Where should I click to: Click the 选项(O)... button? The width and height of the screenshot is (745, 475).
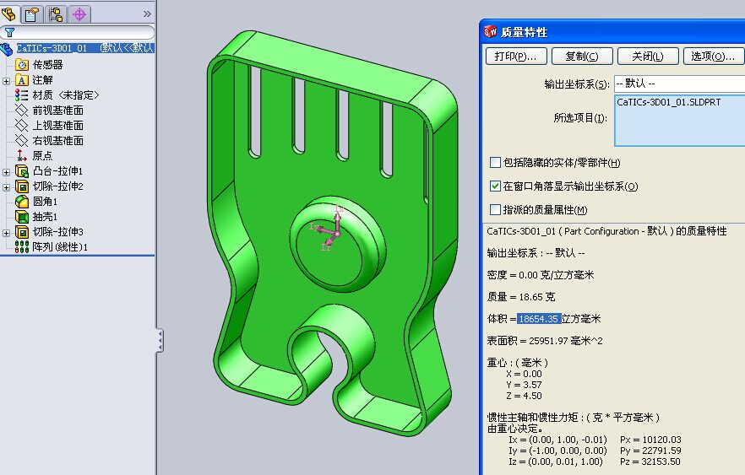pyautogui.click(x=711, y=57)
